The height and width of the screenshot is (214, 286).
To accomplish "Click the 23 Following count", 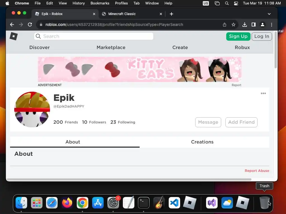I will click(x=123, y=122).
